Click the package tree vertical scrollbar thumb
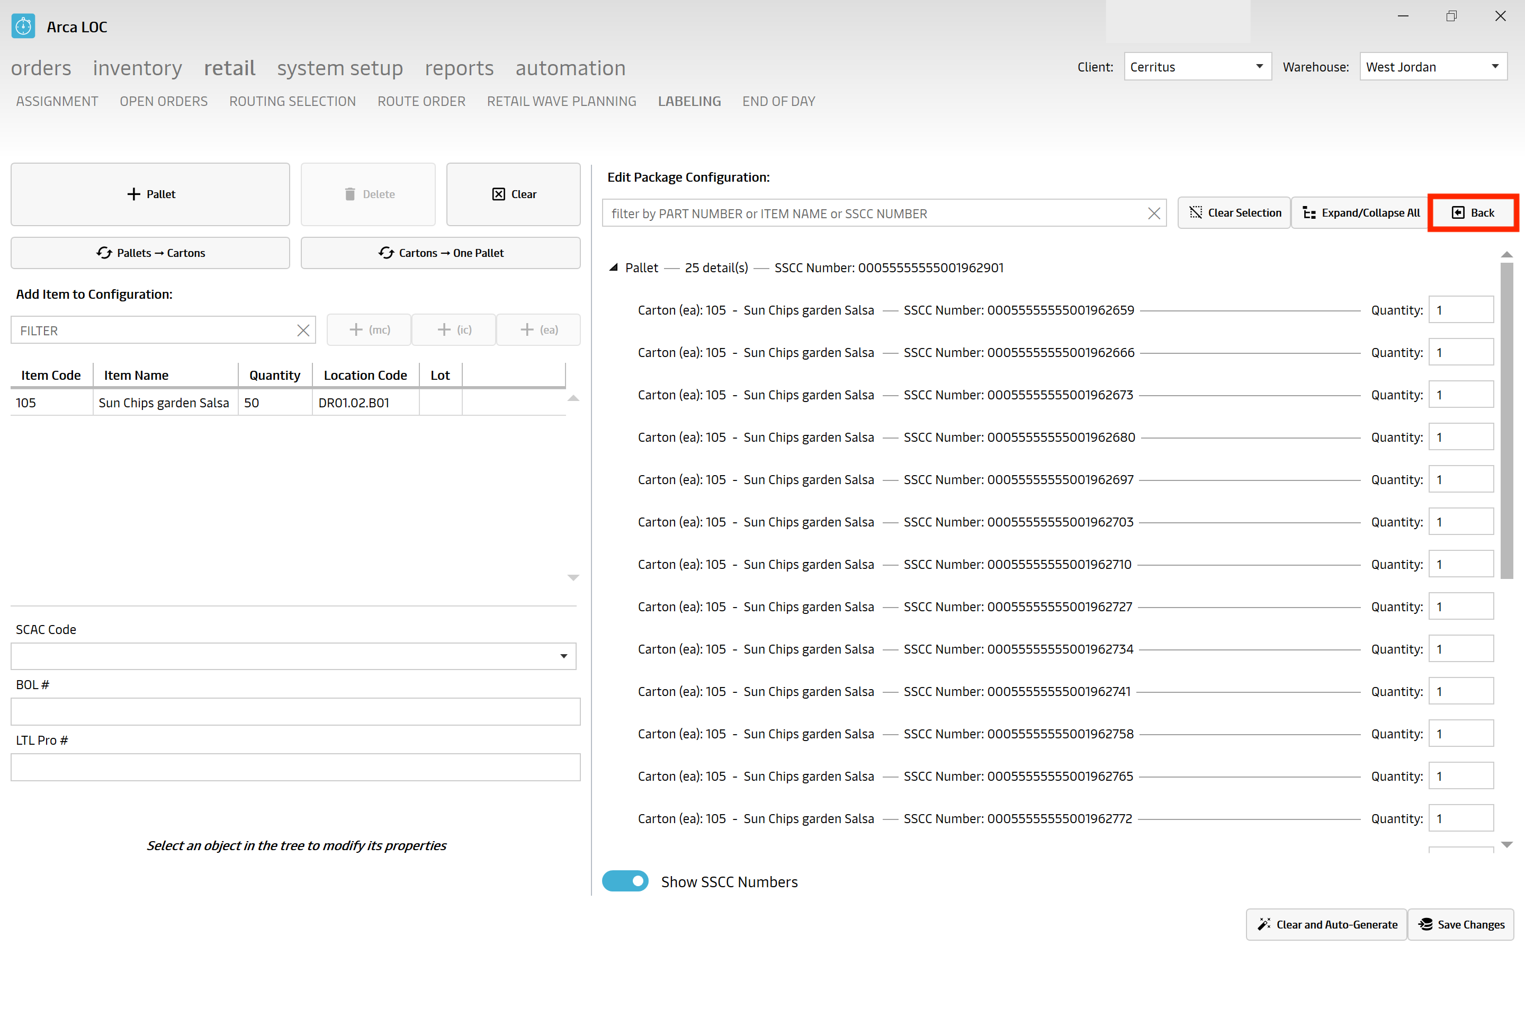This screenshot has height=1017, width=1525. point(1507,420)
